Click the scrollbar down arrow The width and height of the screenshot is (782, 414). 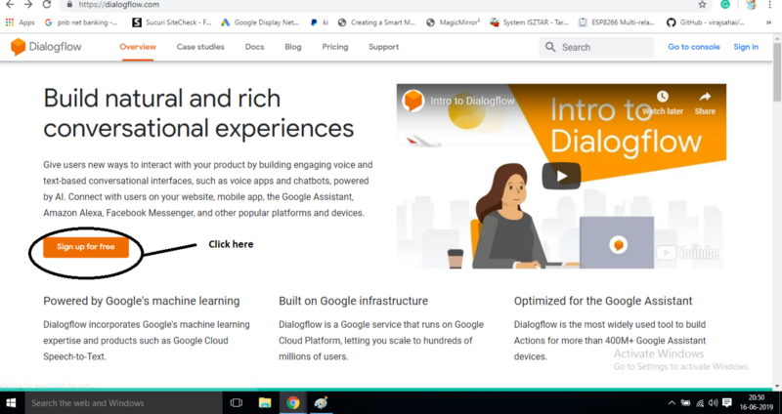click(777, 386)
